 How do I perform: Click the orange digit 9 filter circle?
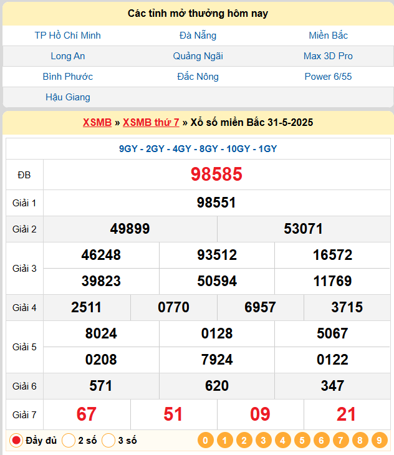[x=379, y=440]
